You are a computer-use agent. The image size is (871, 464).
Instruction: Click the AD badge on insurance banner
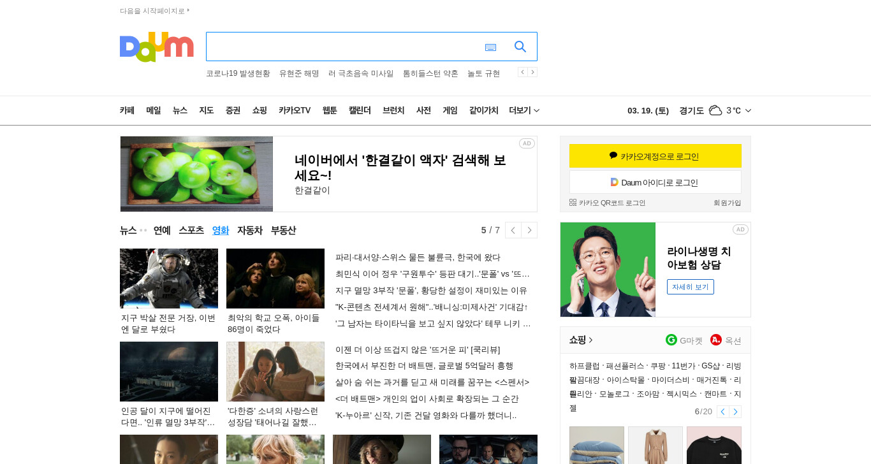(x=740, y=229)
